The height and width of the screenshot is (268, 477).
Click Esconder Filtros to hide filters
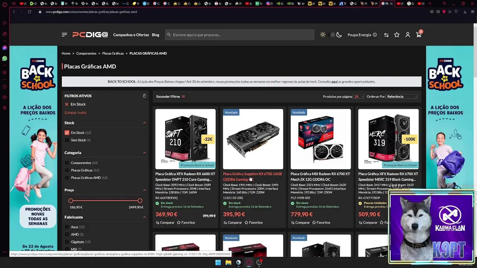pyautogui.click(x=171, y=96)
